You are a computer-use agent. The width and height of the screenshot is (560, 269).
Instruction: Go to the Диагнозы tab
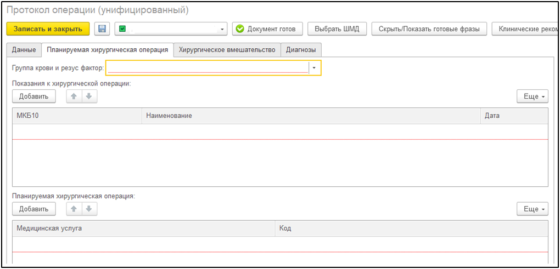[301, 50]
